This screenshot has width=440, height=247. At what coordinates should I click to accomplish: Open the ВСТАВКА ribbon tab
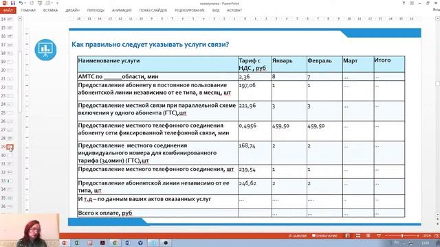click(50, 10)
